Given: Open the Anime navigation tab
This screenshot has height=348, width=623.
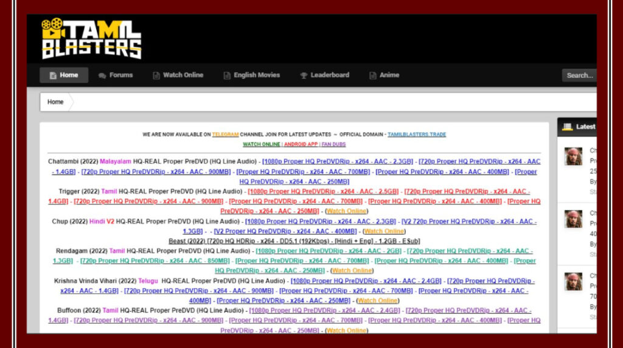Looking at the screenshot, I should point(385,75).
